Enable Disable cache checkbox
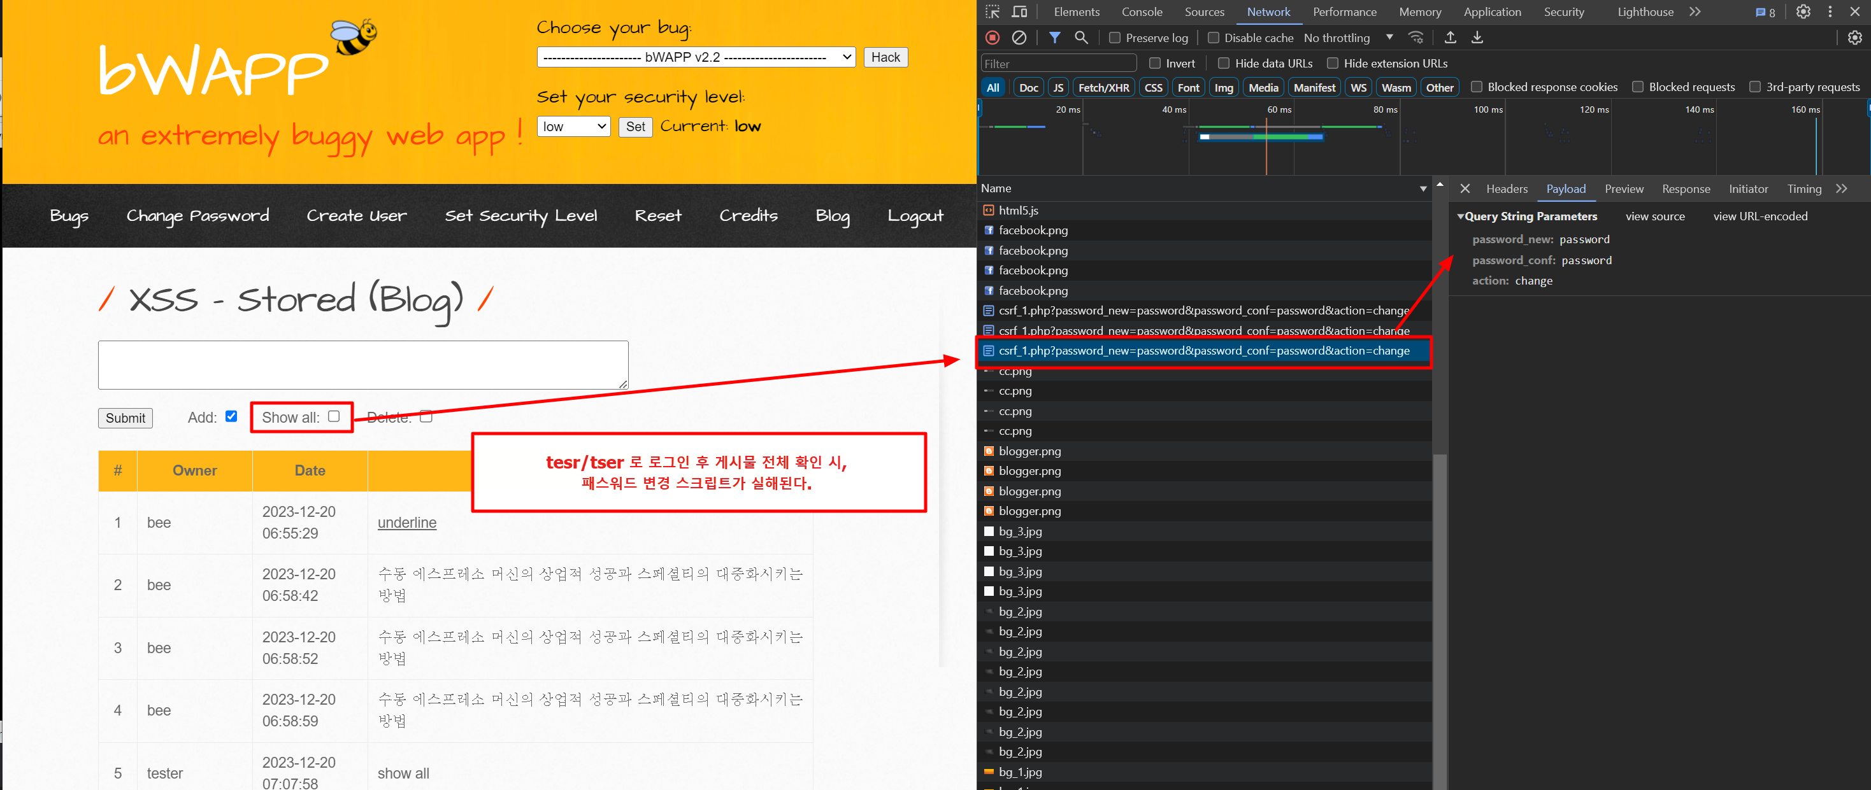 point(1213,38)
